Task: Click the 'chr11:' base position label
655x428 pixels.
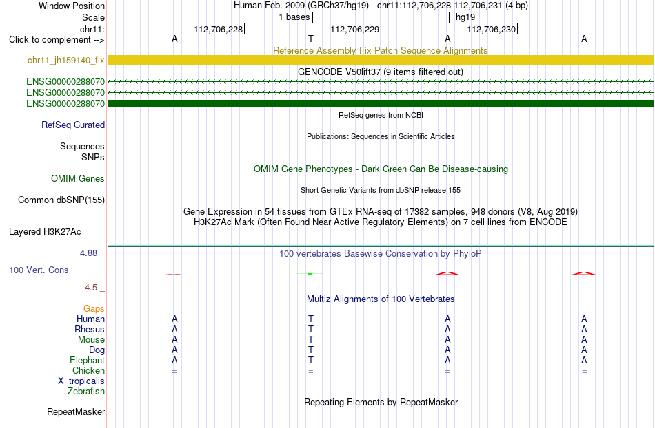Action: (x=92, y=29)
